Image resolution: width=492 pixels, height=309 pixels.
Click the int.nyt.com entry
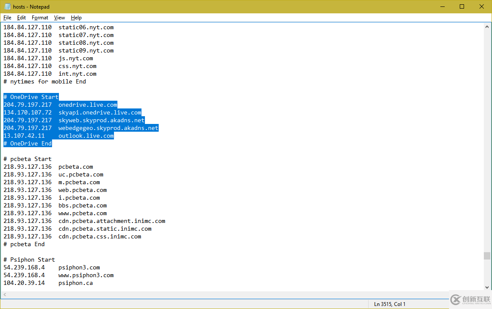tap(77, 74)
